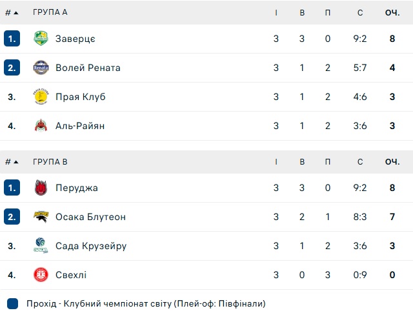The image size is (413, 324).
Task: Sort Group A by І games column
Action: point(276,12)
